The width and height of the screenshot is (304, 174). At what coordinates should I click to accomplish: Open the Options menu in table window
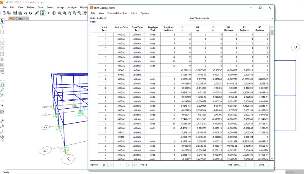pyautogui.click(x=145, y=13)
